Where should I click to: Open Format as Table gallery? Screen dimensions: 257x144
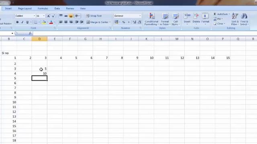pos(165,19)
